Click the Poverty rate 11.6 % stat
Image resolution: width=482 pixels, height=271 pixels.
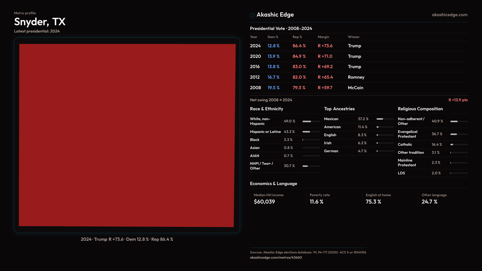tap(316, 202)
